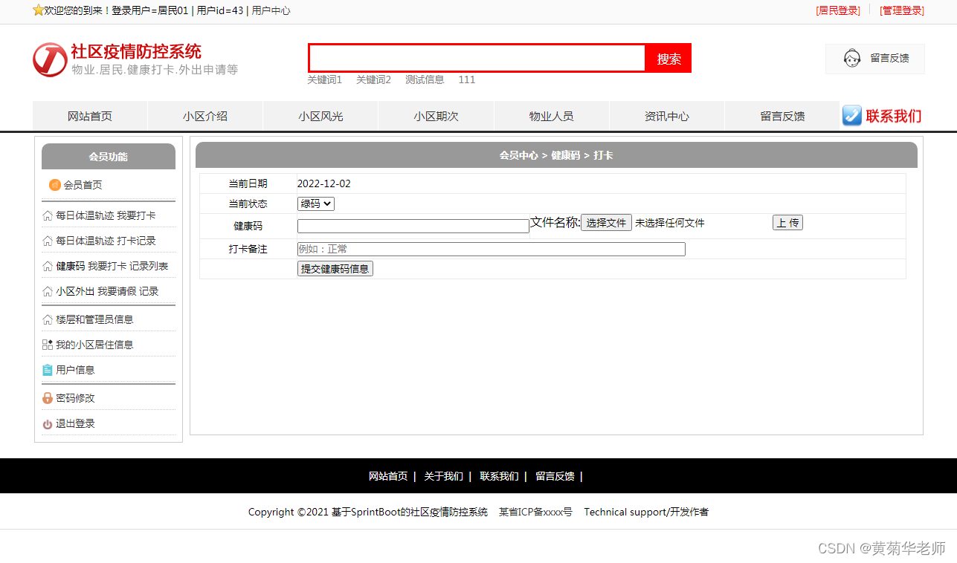Viewport: 957px width, 563px height.
Task: Click the red 搜索 button
Action: point(668,59)
